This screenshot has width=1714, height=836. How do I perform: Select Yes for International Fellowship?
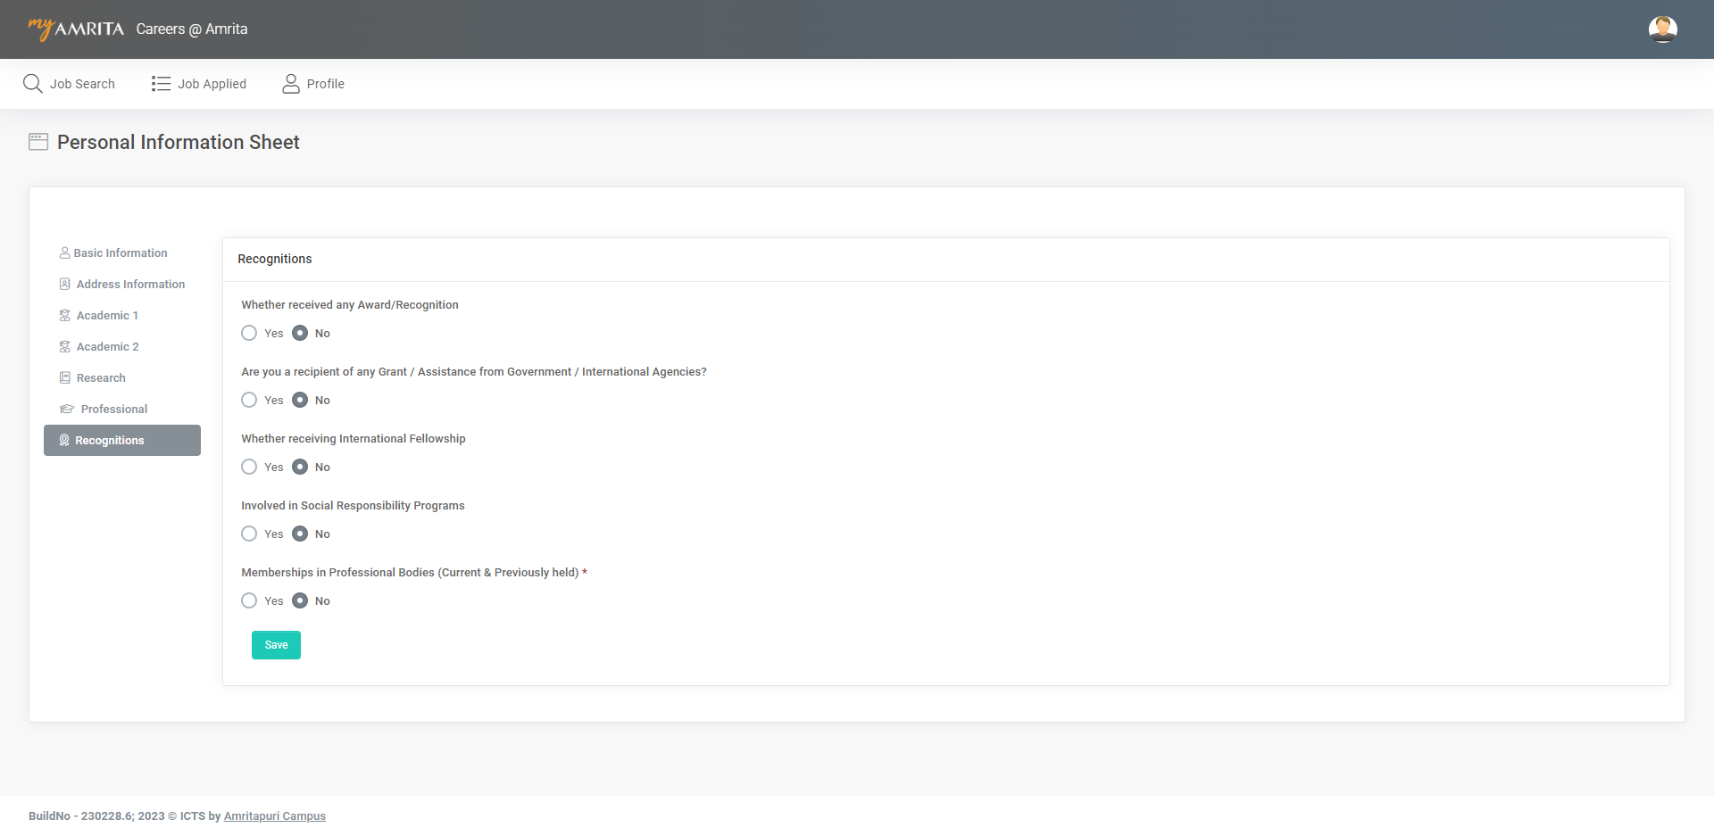click(x=249, y=468)
